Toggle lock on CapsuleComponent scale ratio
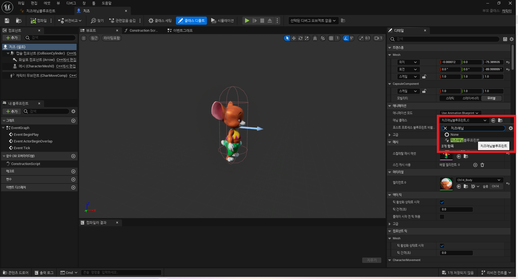 click(424, 91)
